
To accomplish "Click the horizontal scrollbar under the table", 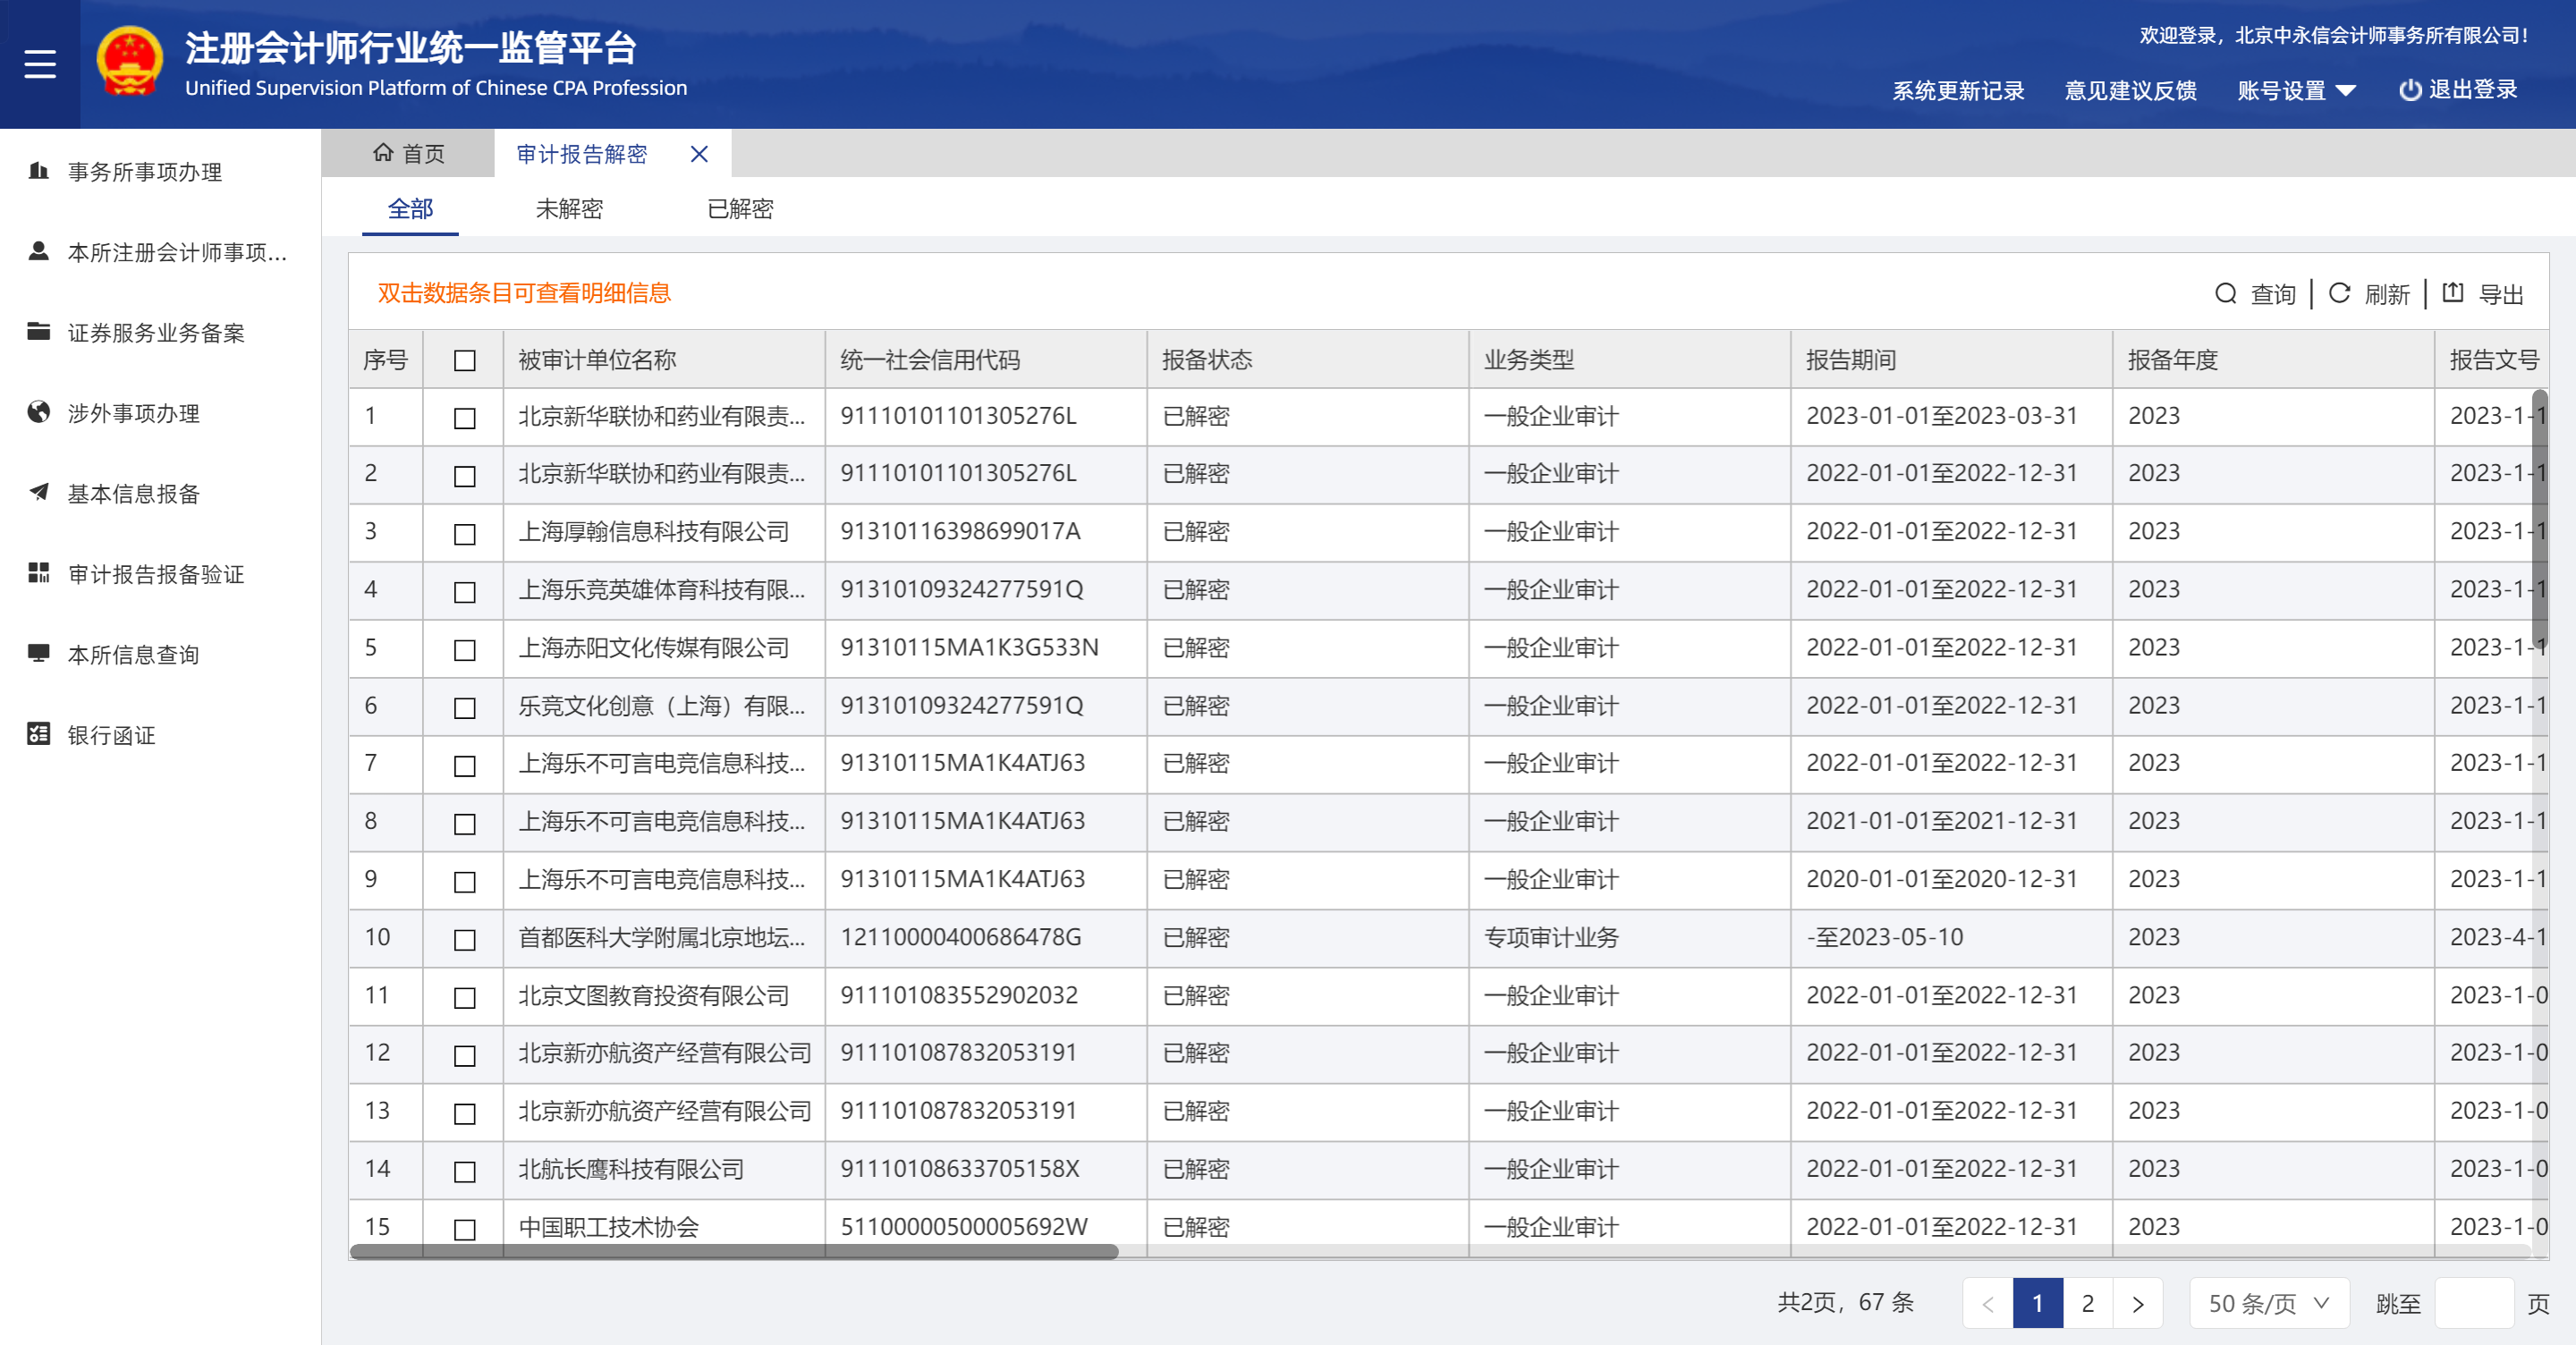I will coord(733,1251).
